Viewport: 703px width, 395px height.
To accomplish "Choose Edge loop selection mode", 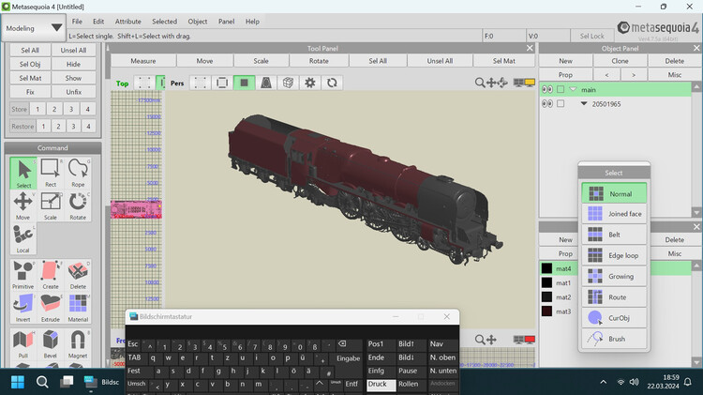I will [x=615, y=255].
